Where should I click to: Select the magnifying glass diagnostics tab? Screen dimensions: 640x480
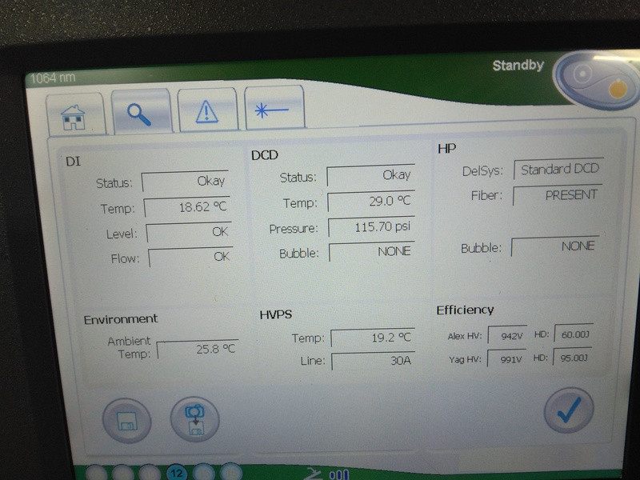pyautogui.click(x=142, y=111)
